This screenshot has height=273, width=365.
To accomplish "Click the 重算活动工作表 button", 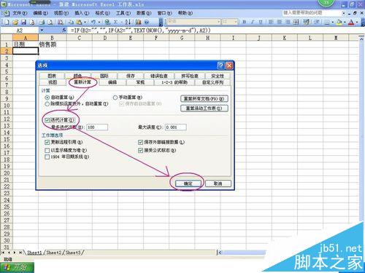I will [204, 108].
